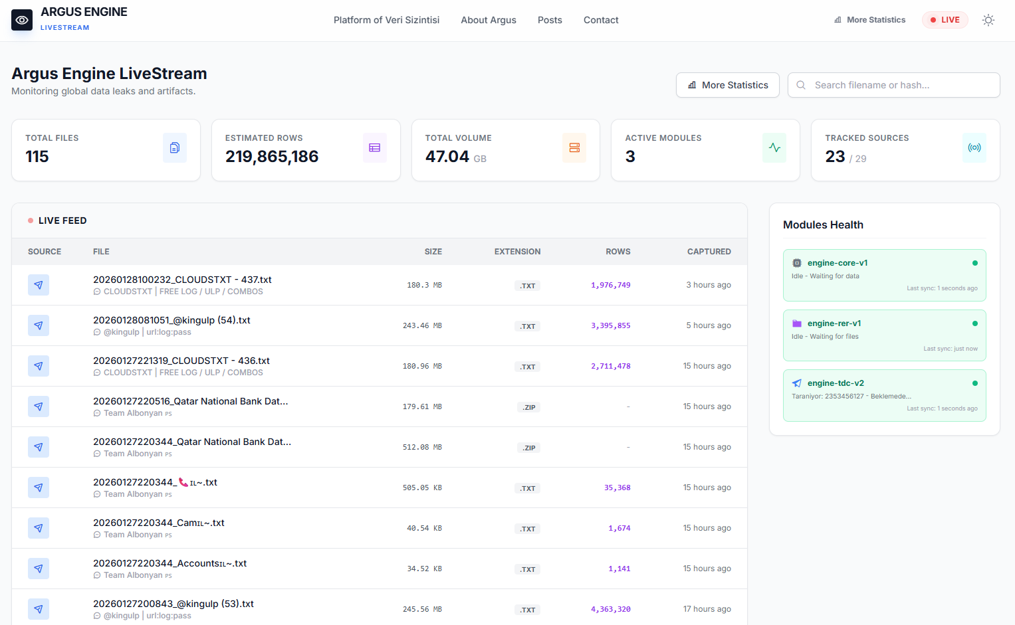Click the More Statistics button beside search
Viewport: 1015px width, 625px height.
[728, 85]
